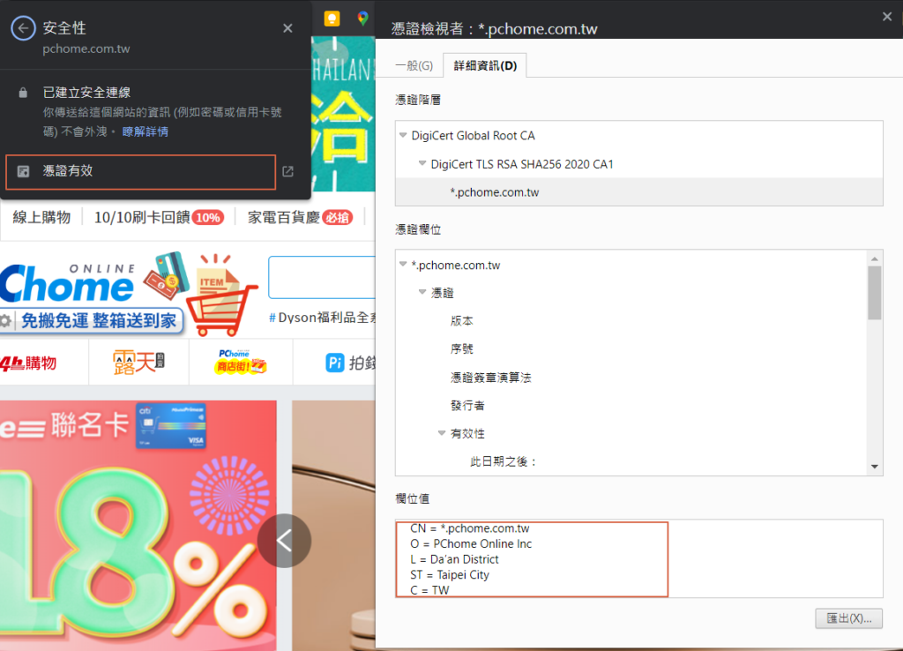
Task: Collapse DigiCert TLS RSA SHA256 2020 CA1 node
Action: 422,163
